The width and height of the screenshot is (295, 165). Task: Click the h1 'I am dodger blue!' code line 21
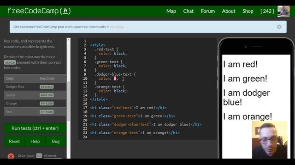coord(146,124)
